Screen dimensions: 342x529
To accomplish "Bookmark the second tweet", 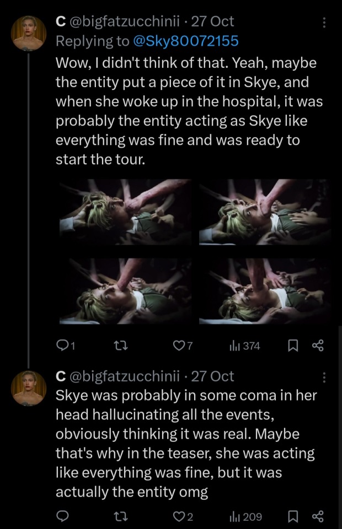I will (x=293, y=517).
